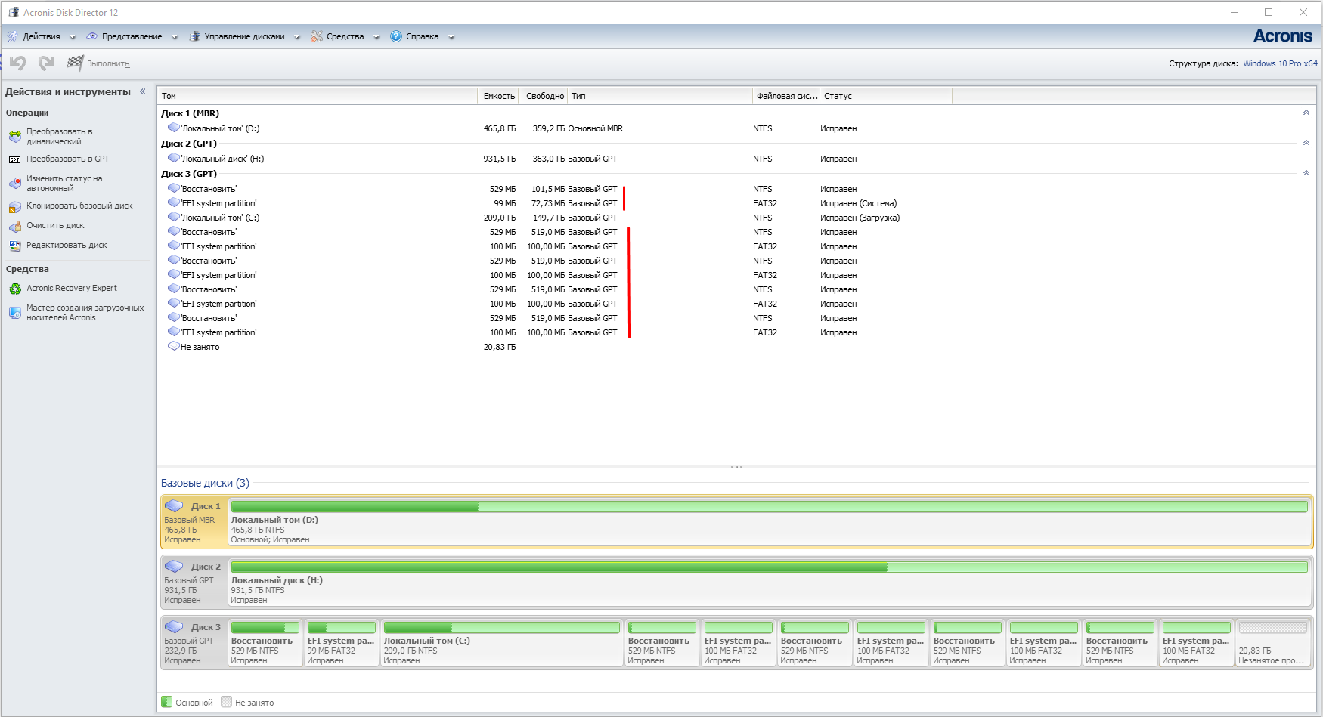Click the Очистить диск icon

pos(15,226)
